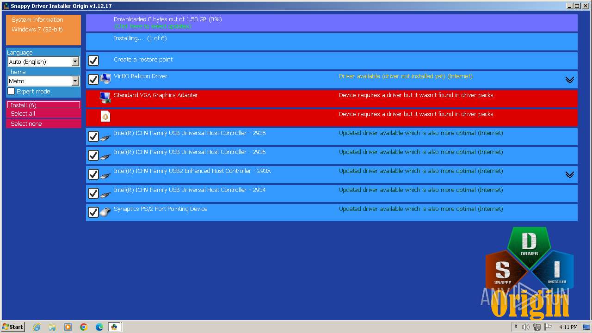Enable Expert mode checkbox
Screen dimensions: 592x333
(11, 91)
